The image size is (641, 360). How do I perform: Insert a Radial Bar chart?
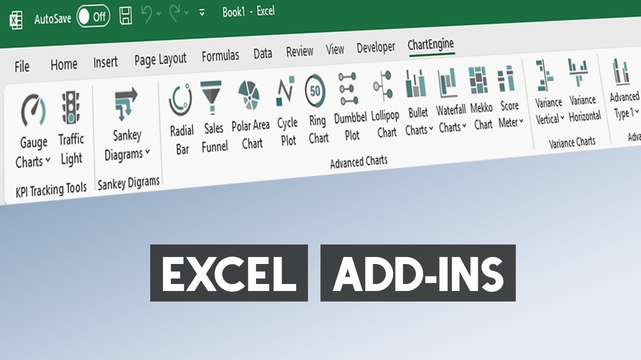point(181,119)
